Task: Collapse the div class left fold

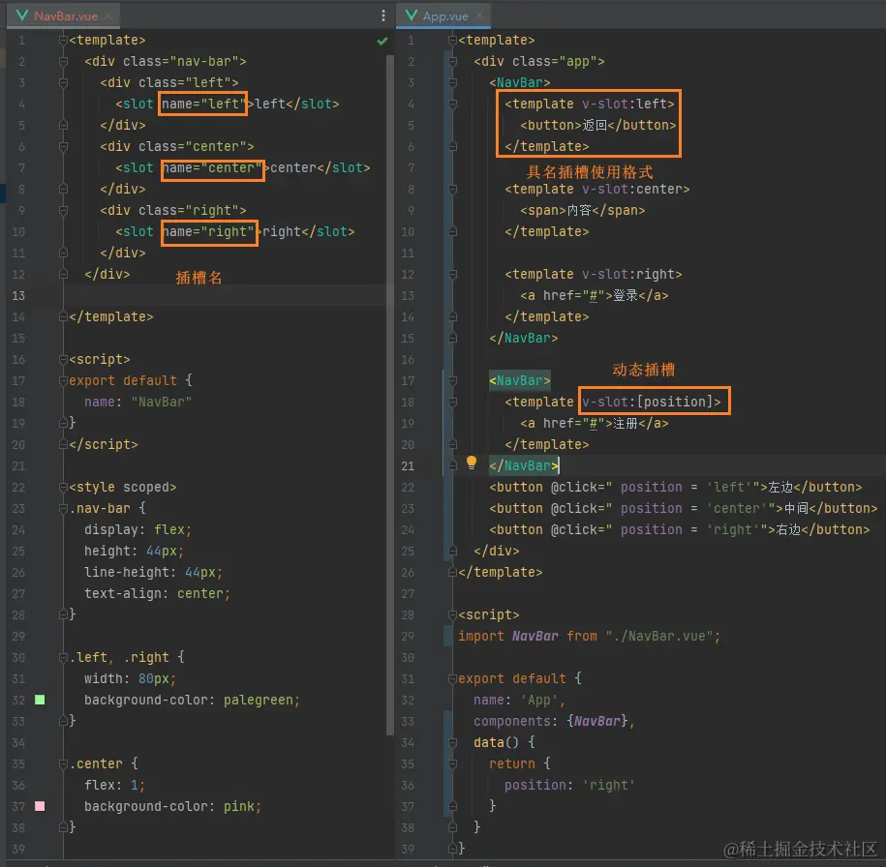Action: pos(63,83)
